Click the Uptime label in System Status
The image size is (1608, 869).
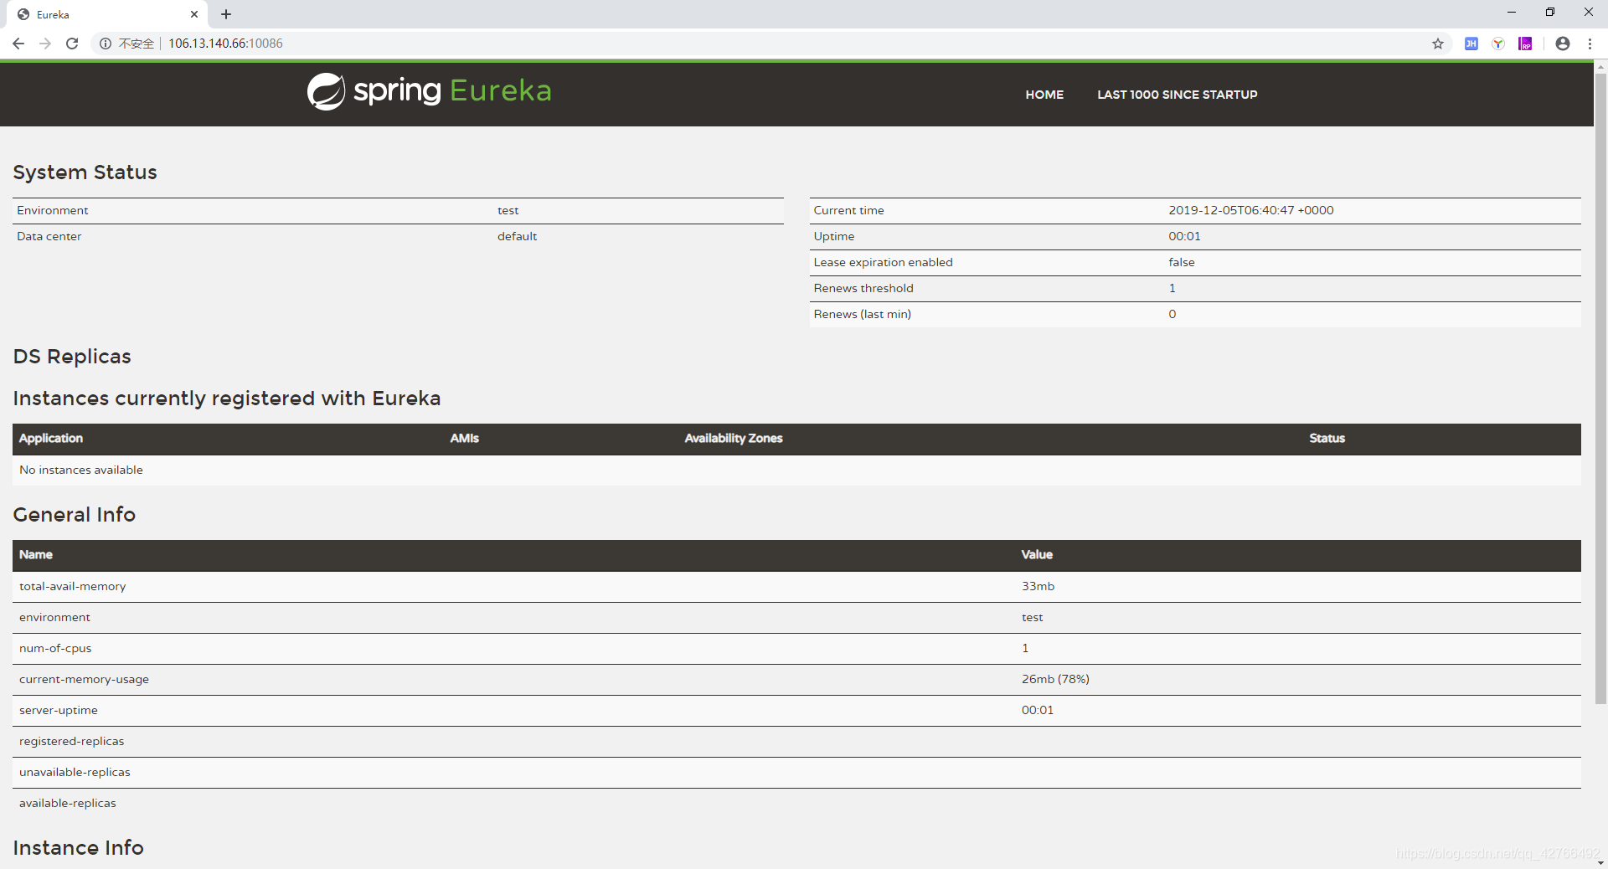pyautogui.click(x=833, y=236)
